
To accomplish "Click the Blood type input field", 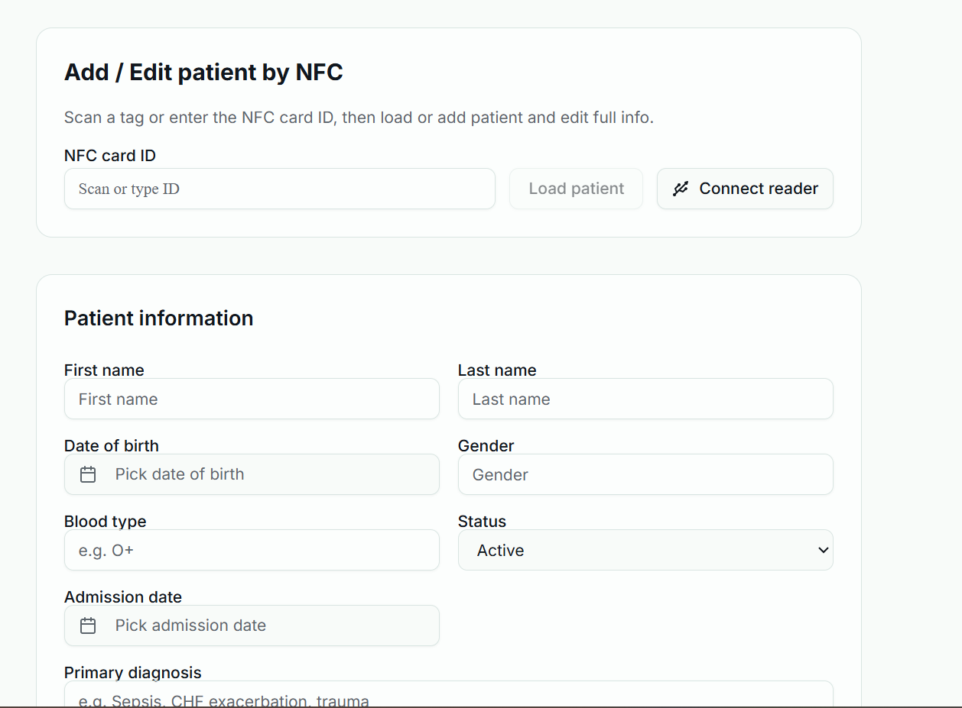I will click(x=252, y=550).
